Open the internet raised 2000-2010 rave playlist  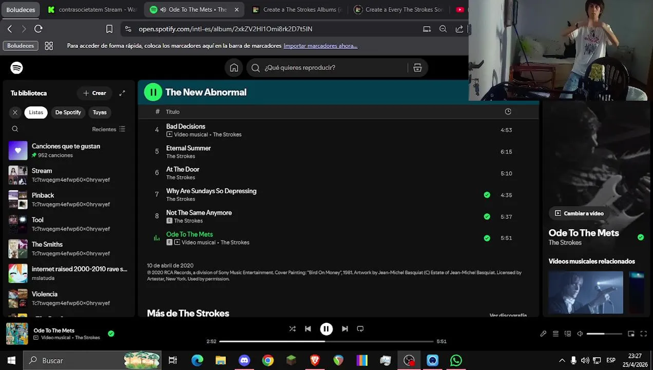click(69, 273)
